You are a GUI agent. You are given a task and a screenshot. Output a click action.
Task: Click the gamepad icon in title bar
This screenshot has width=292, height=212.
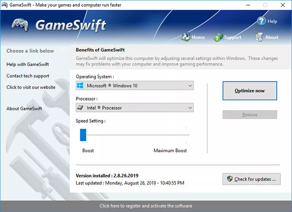point(5,5)
